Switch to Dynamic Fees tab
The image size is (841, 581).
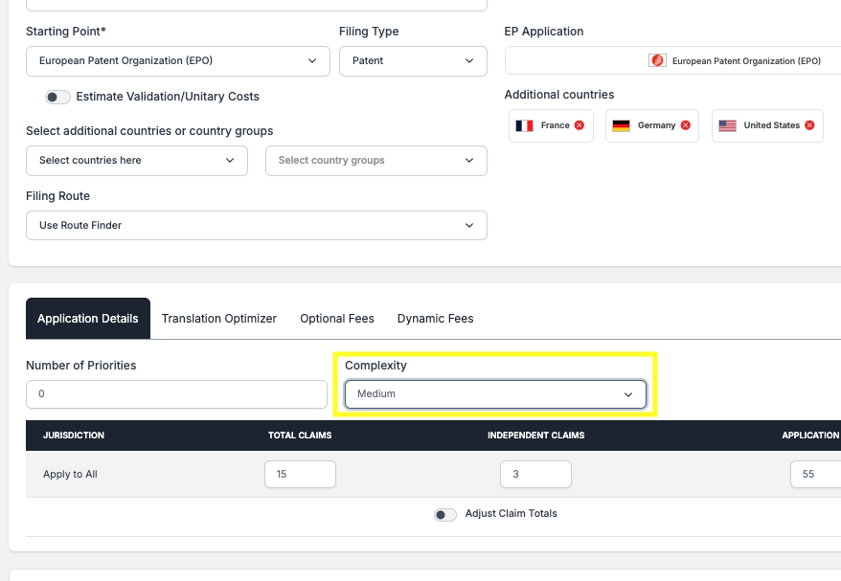435,319
